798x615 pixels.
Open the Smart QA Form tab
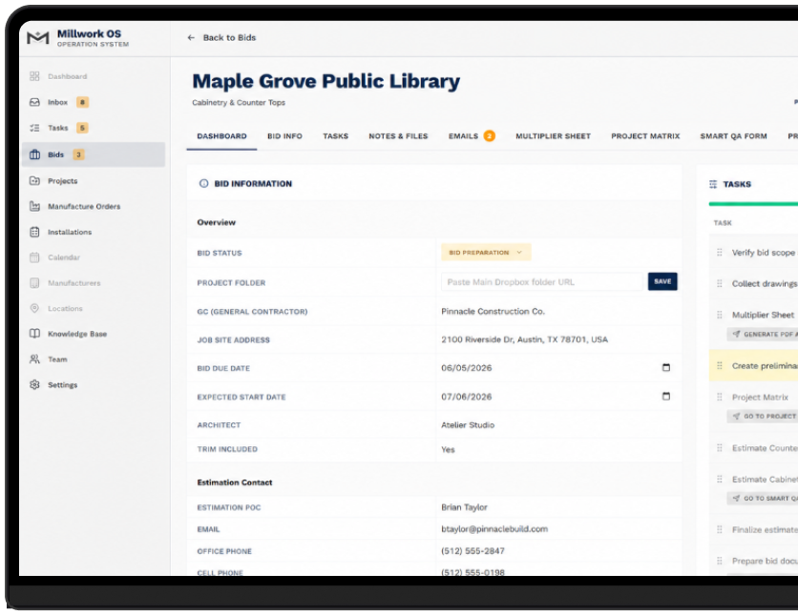point(733,136)
